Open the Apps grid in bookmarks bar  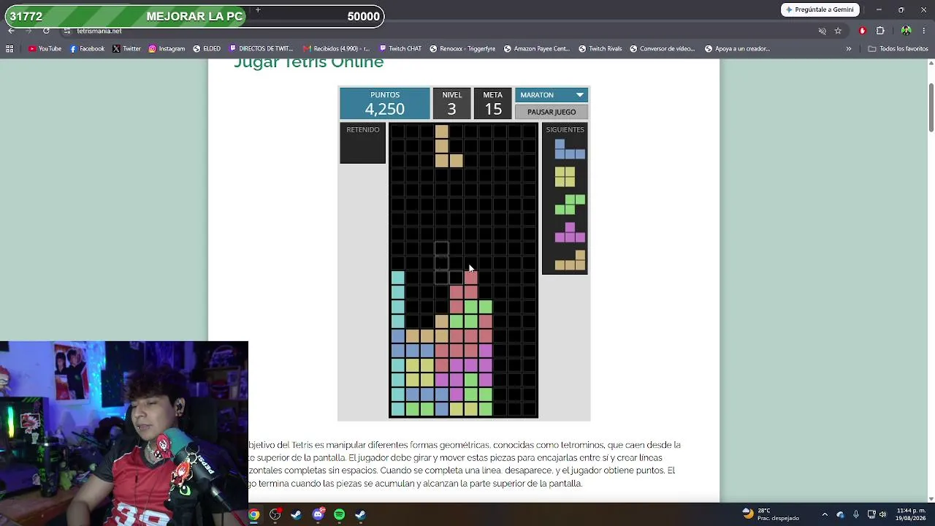coord(9,49)
